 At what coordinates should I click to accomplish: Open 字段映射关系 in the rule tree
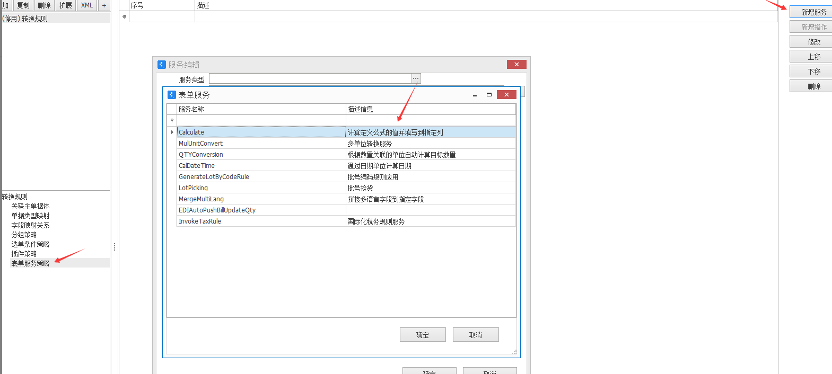[x=30, y=225]
